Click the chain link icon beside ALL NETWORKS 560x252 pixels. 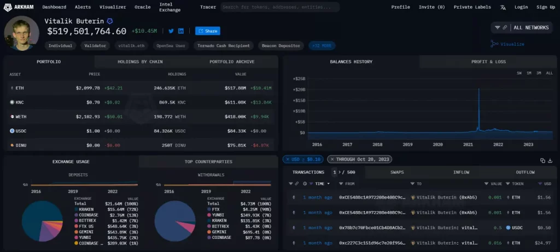tap(505, 27)
